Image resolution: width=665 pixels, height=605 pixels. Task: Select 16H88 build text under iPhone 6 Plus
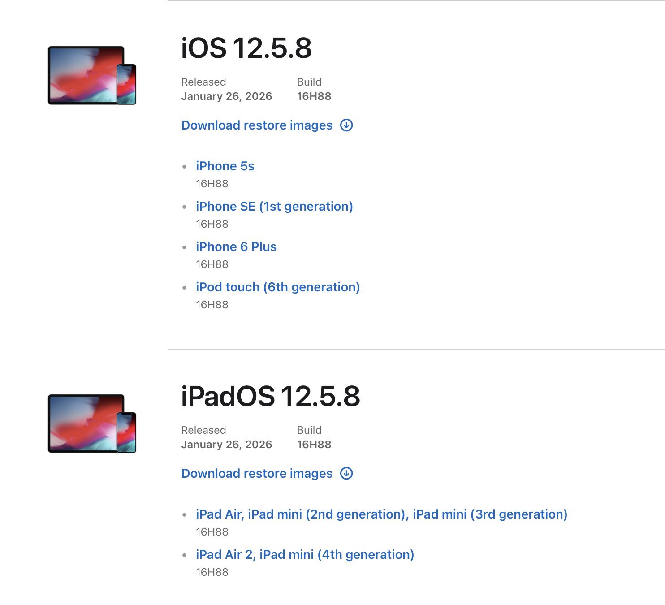212,264
